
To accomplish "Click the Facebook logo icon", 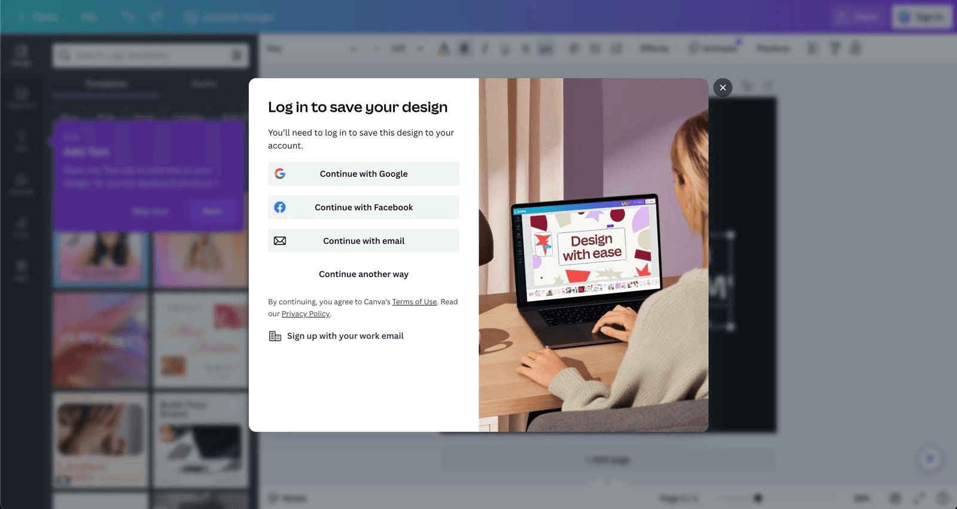I will [280, 207].
